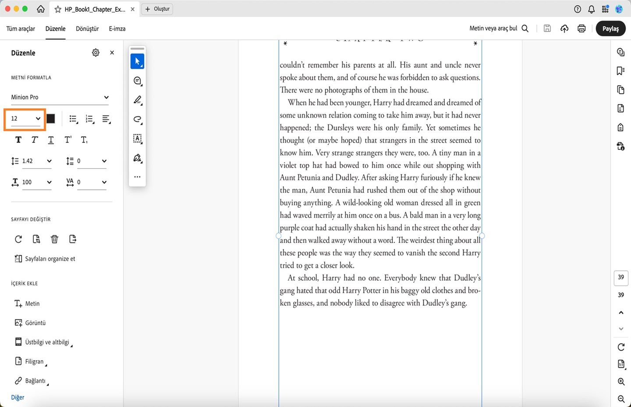The width and height of the screenshot is (631, 407).
Task: Select the Comment tool in the floating toolbar
Action: (x=137, y=81)
